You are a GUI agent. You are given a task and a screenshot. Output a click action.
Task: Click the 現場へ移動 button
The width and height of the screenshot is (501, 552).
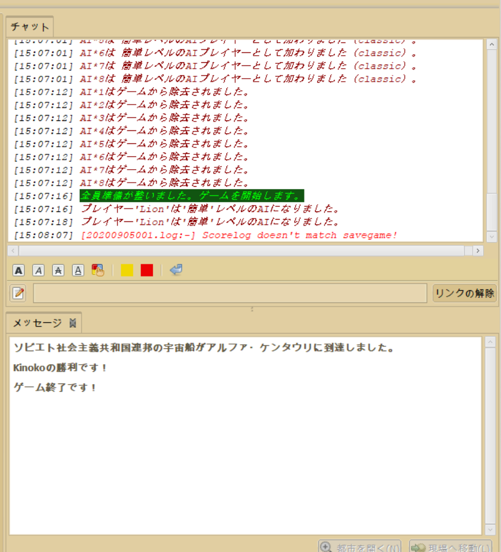pos(451,547)
